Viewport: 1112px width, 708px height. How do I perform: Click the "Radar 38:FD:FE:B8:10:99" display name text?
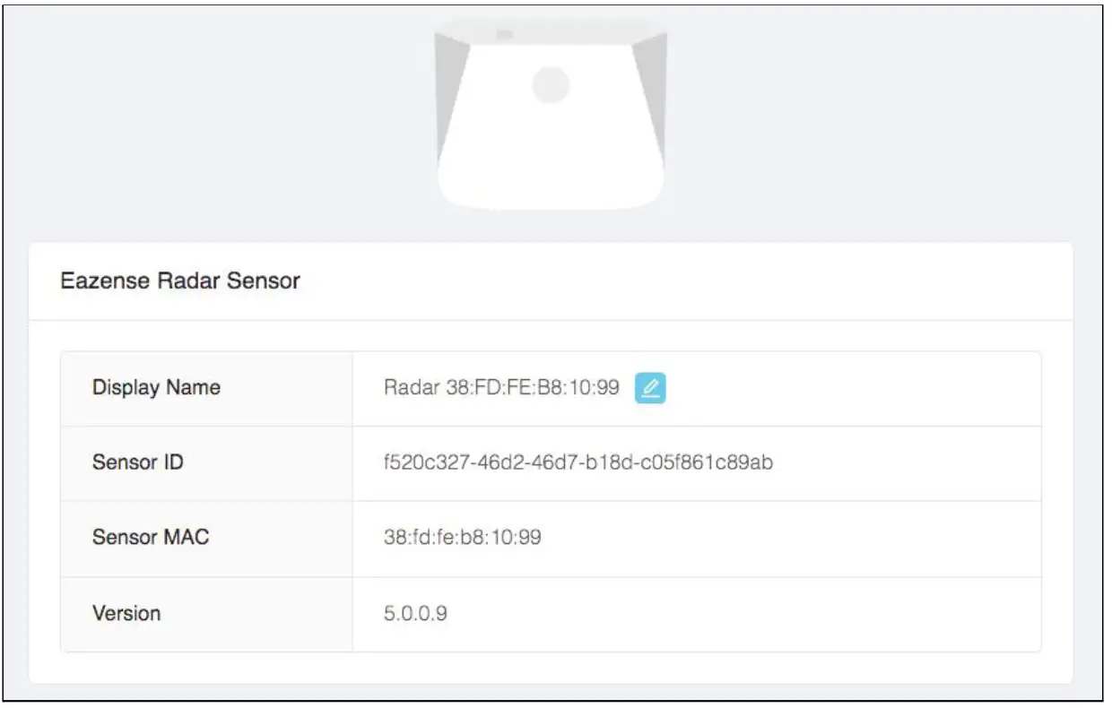[x=501, y=388]
